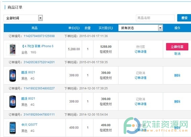The height and width of the screenshot is (137, 191).
Task: Click the 待付款 status text
Action: coord(140,47)
